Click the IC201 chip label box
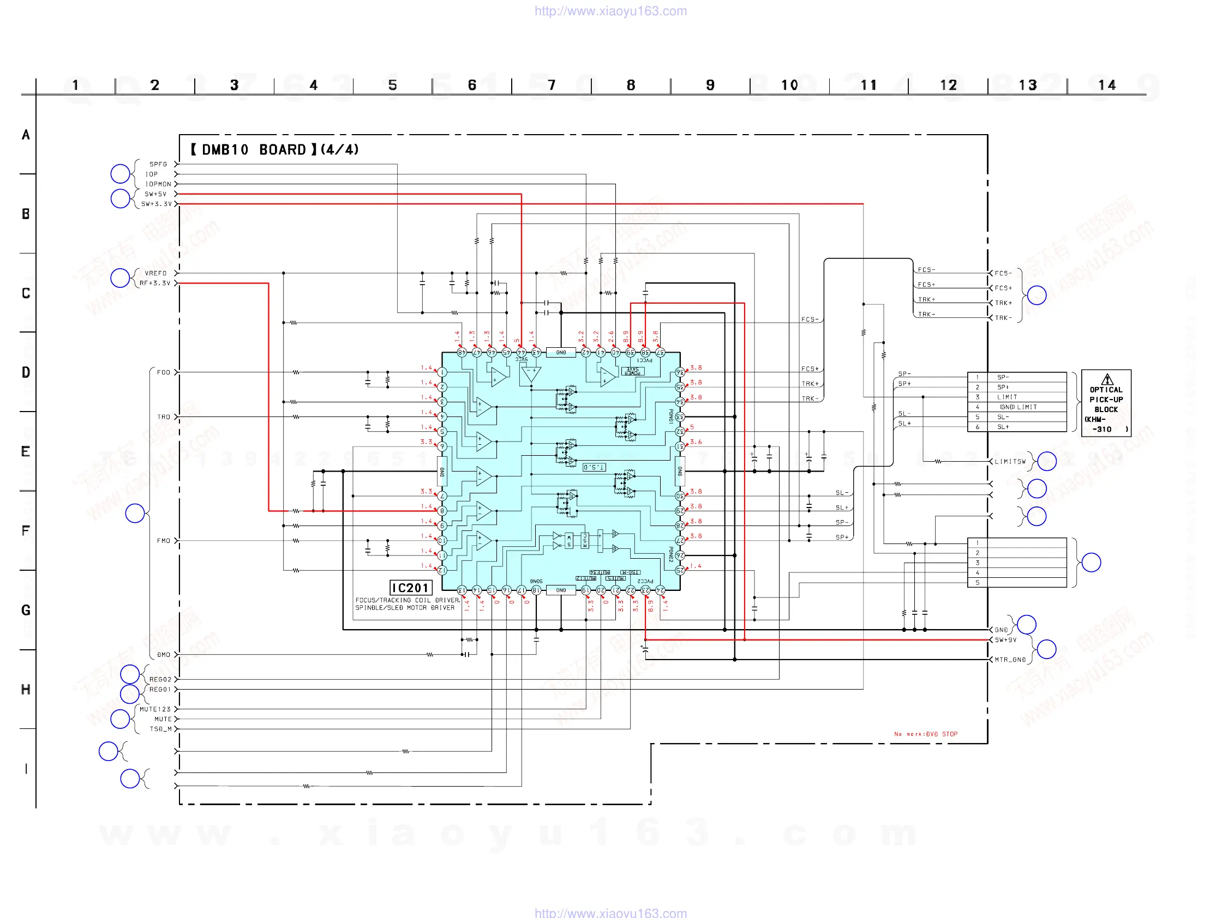Viewport: 1222px width, 918px height. [x=410, y=588]
